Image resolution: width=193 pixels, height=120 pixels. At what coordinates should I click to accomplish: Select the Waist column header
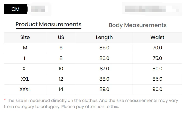point(157,37)
